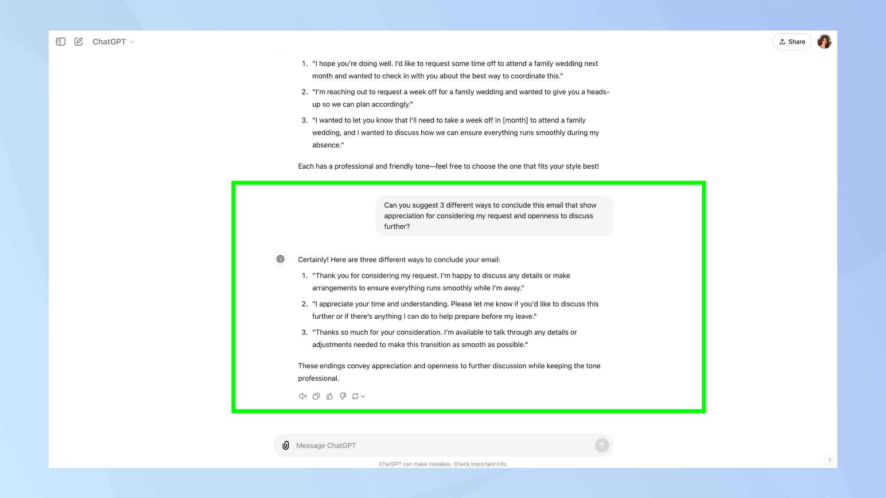This screenshot has height=498, width=886.
Task: Click the thumbs up icon
Action: [x=329, y=396]
